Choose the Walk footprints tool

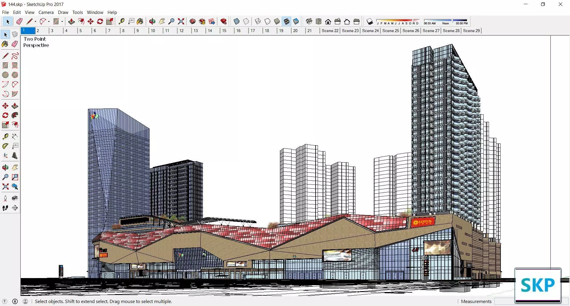pos(5,208)
